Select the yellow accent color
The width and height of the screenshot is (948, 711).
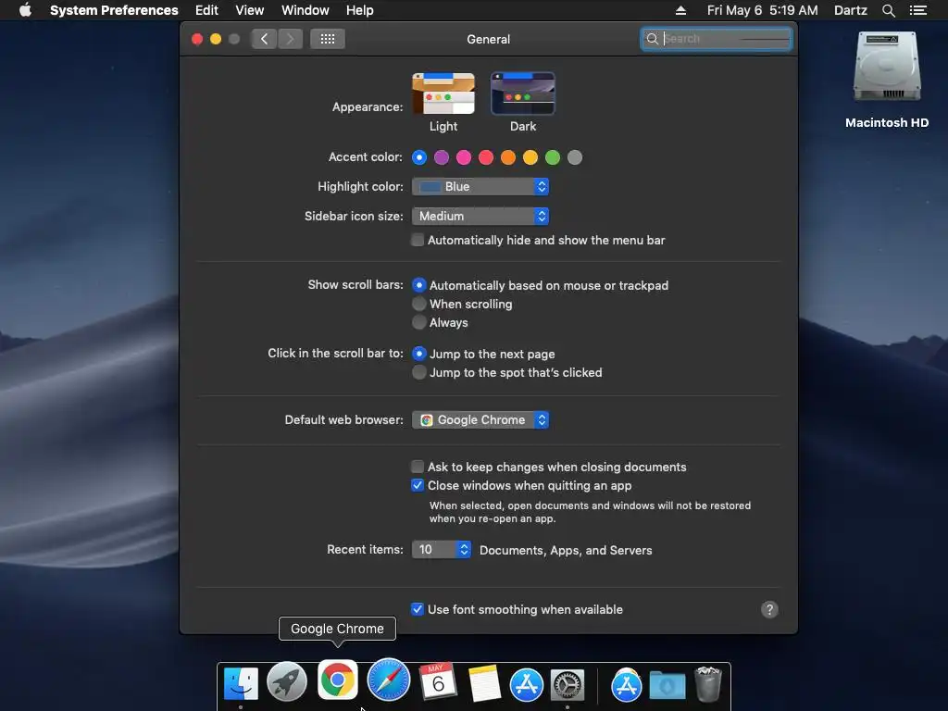pyautogui.click(x=530, y=157)
